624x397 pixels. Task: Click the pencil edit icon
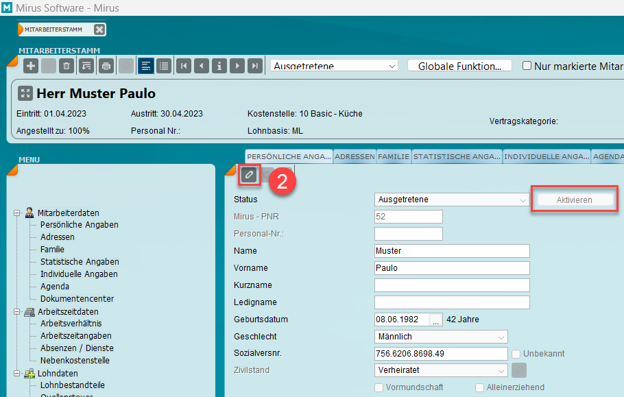click(249, 176)
